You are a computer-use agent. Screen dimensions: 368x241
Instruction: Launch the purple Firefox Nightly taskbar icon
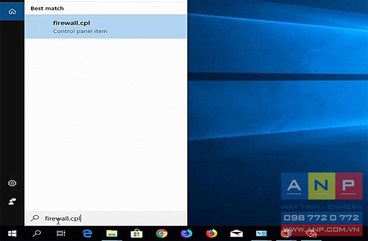[x=186, y=234]
